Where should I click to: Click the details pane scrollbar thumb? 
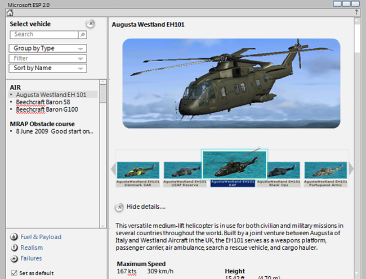point(357,38)
